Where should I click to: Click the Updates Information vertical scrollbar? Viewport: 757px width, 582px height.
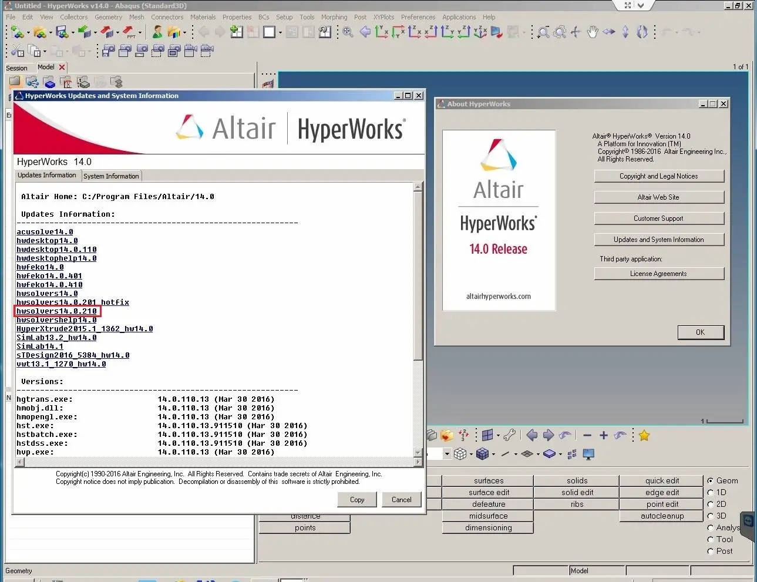point(418,320)
